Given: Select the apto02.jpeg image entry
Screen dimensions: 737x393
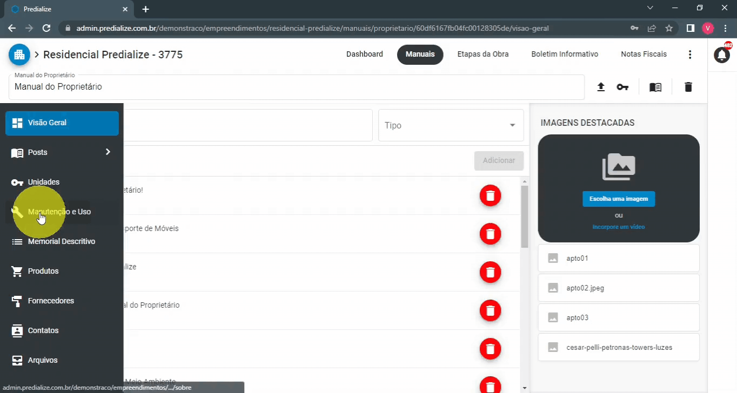Looking at the screenshot, I should click(619, 288).
